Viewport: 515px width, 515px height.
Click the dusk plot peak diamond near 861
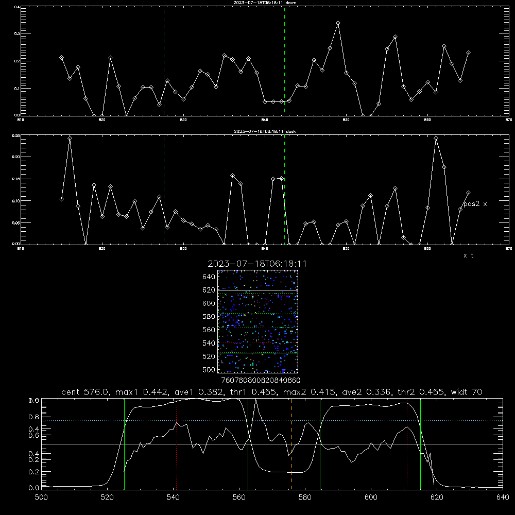tap(436, 138)
